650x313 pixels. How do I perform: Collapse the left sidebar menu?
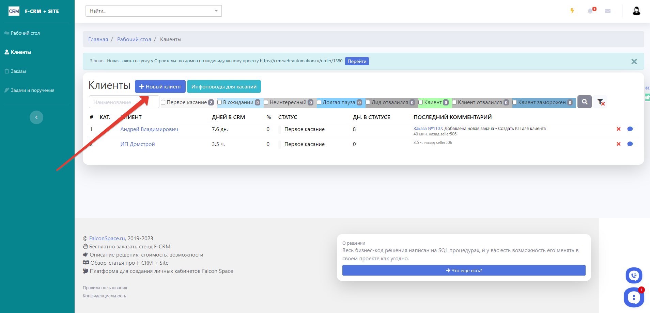tap(36, 117)
